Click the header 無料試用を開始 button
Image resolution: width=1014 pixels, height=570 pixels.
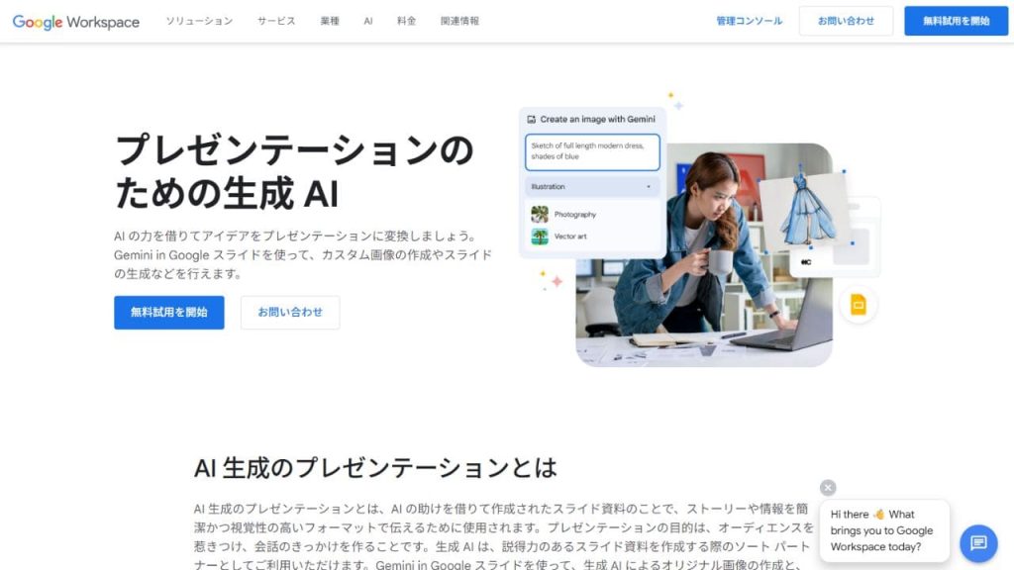[956, 22]
